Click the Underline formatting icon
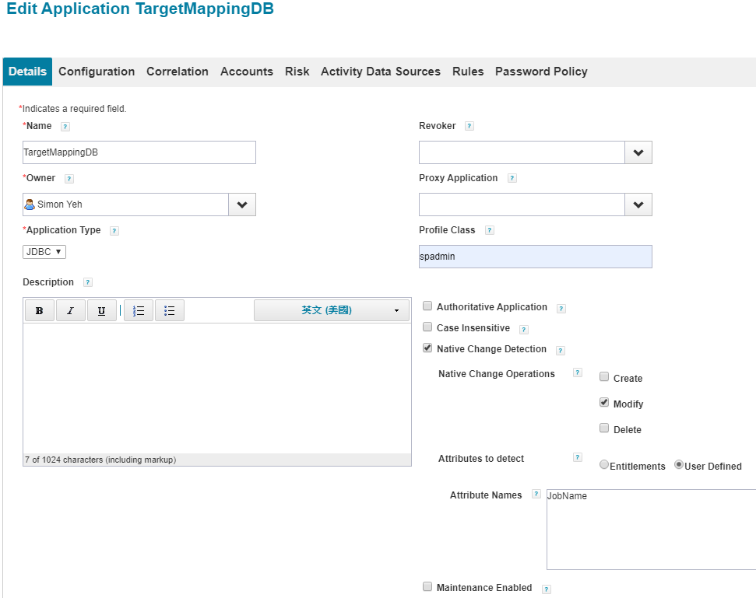This screenshot has width=756, height=598. click(x=101, y=311)
